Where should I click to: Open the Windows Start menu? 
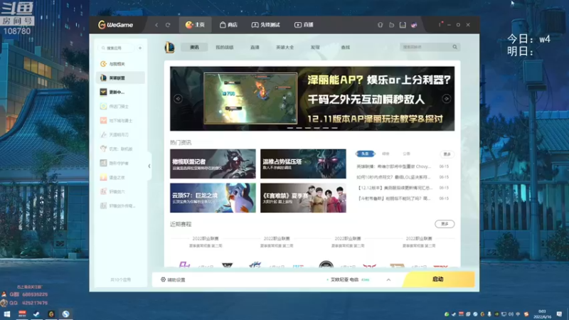pyautogui.click(x=7, y=314)
